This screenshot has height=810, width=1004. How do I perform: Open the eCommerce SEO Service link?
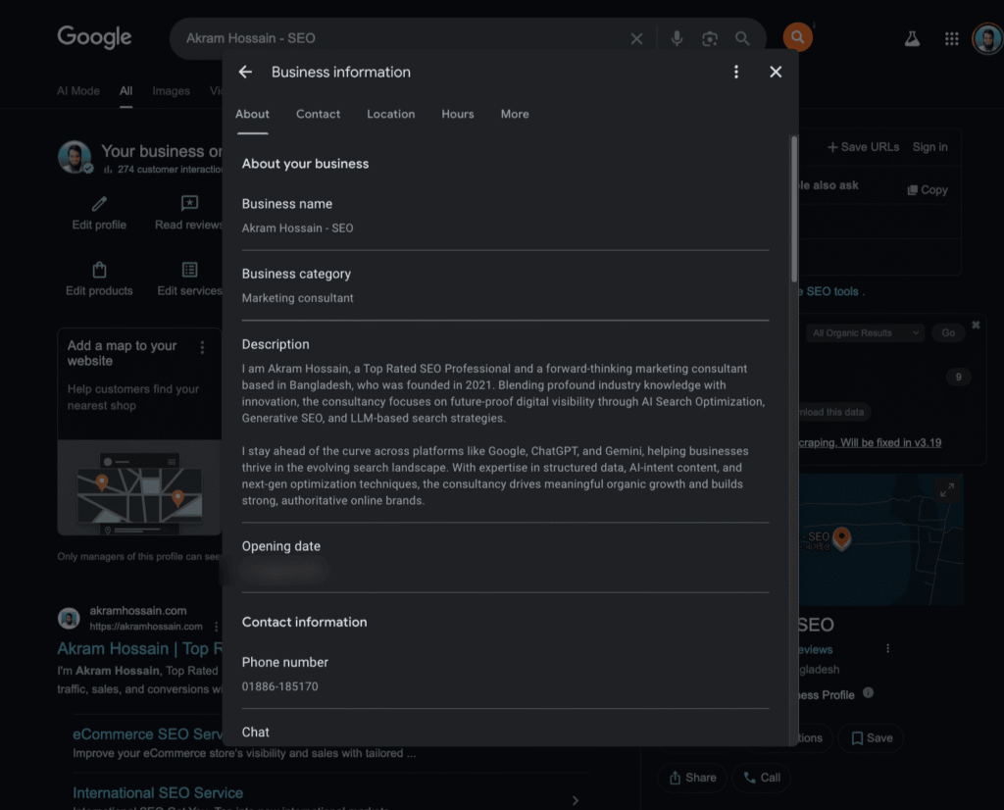tap(148, 734)
